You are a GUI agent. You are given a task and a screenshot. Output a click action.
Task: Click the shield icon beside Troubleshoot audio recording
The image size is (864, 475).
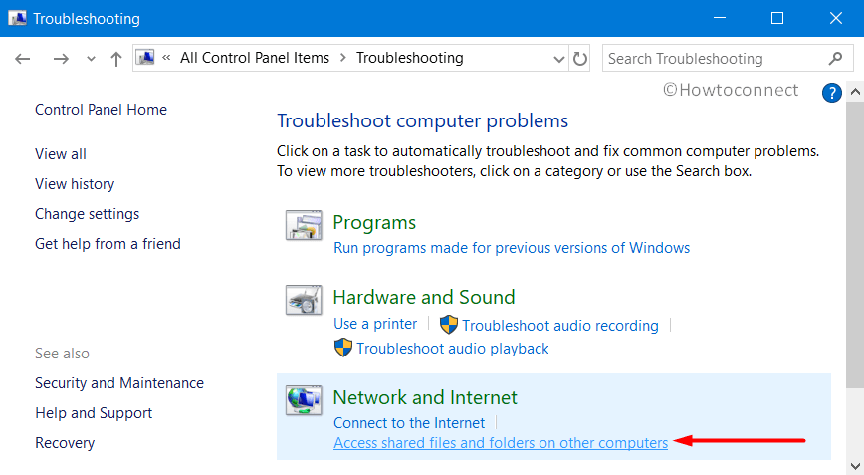[449, 325]
